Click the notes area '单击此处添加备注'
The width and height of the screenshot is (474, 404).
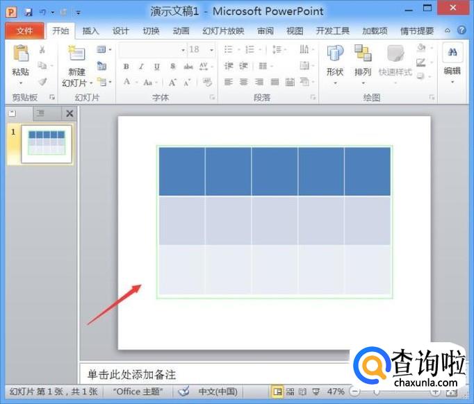pos(132,375)
